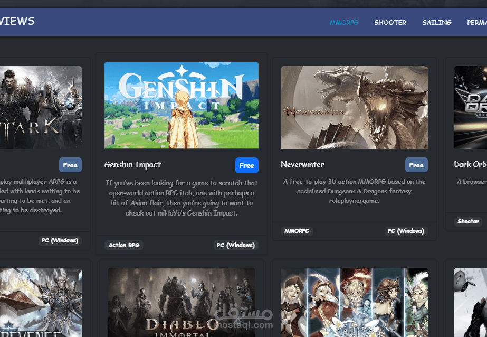This screenshot has height=337, width=487.
Task: Open the Revenge game cover thumbnail
Action: 41,302
